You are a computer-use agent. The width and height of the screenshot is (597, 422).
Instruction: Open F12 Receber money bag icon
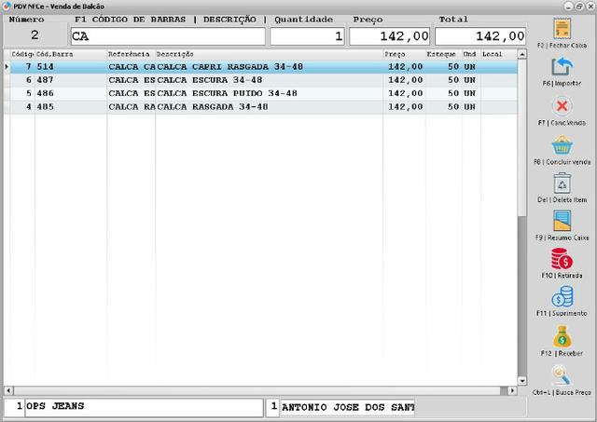click(562, 336)
